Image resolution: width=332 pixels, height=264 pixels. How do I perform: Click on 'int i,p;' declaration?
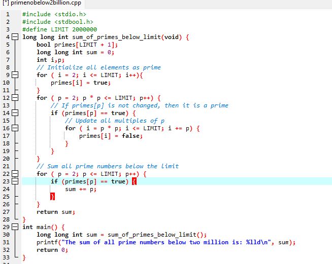(50, 60)
